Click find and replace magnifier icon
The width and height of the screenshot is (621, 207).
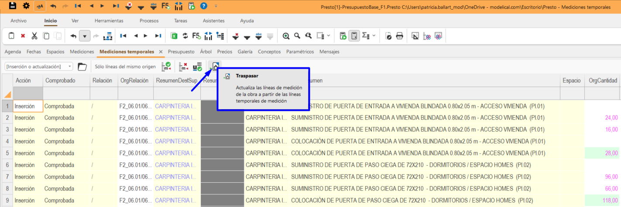[x=309, y=36]
